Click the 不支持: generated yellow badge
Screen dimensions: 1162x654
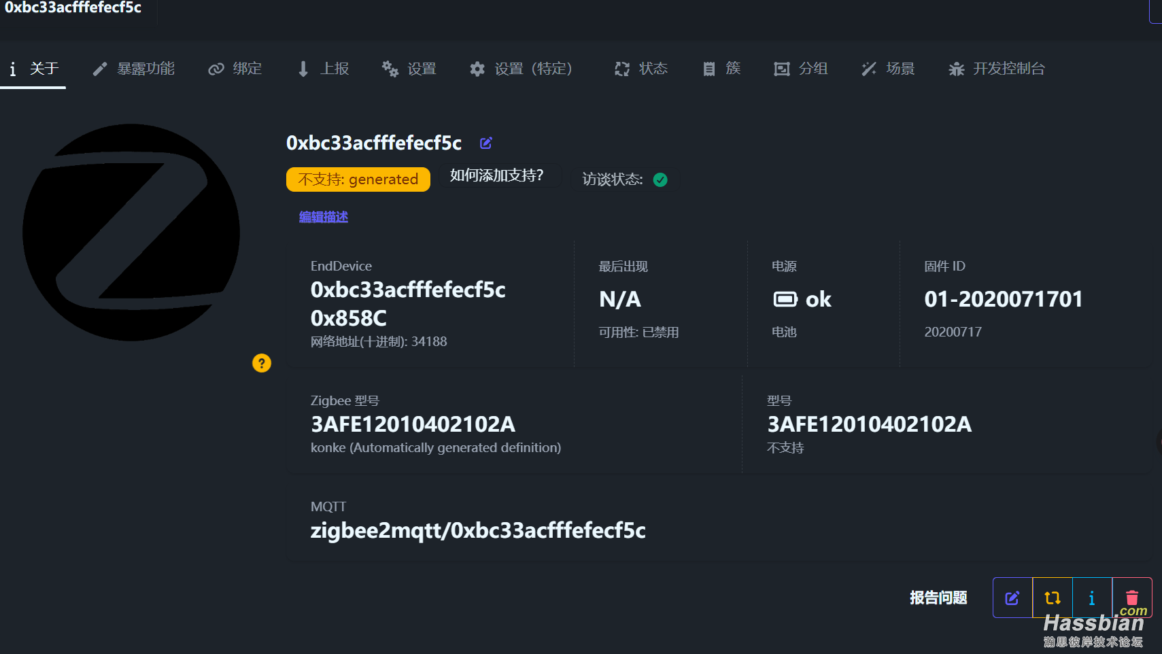click(x=358, y=179)
